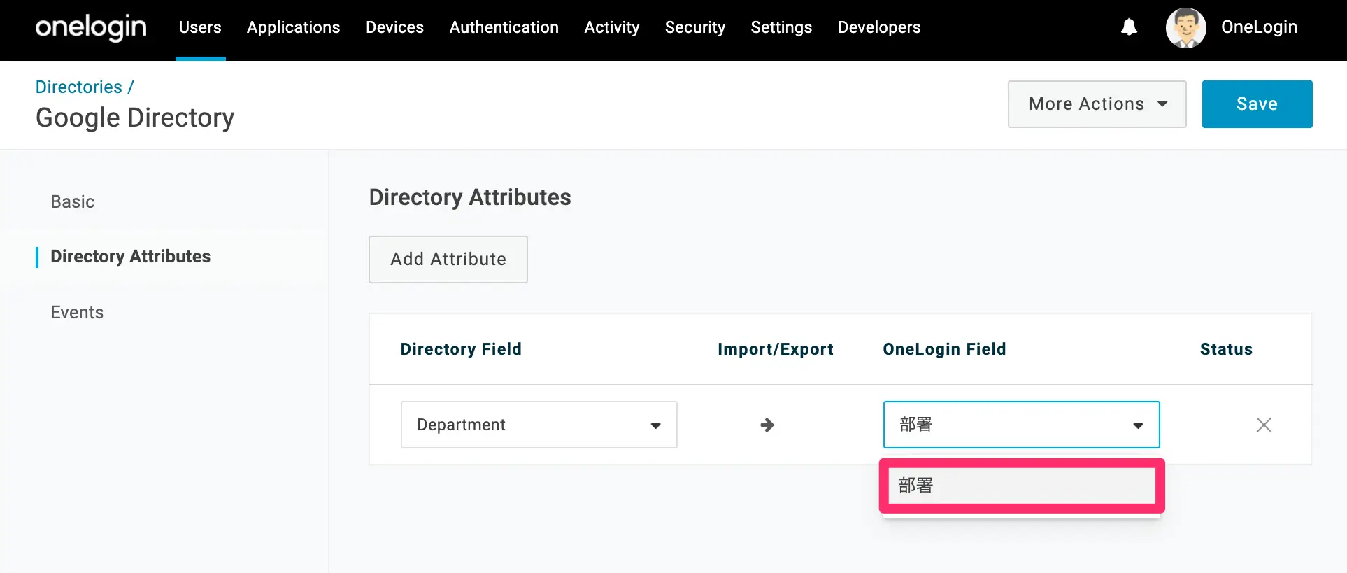1347x573 pixels.
Task: Click the notification bell icon
Action: click(x=1129, y=27)
